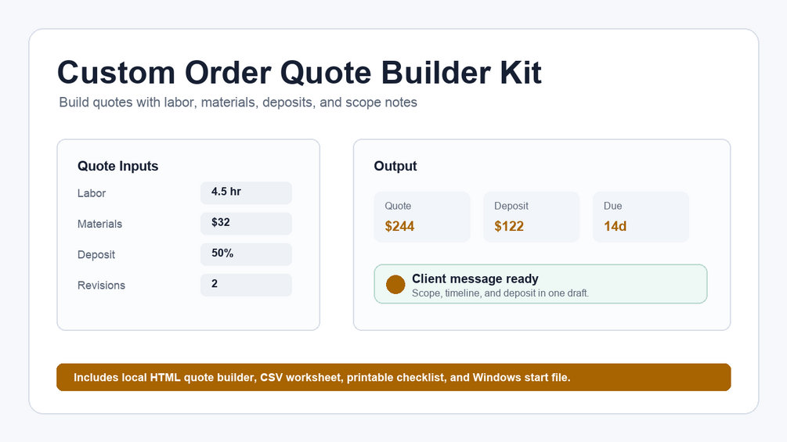Click the orange circle status icon
787x442 pixels.
[395, 284]
